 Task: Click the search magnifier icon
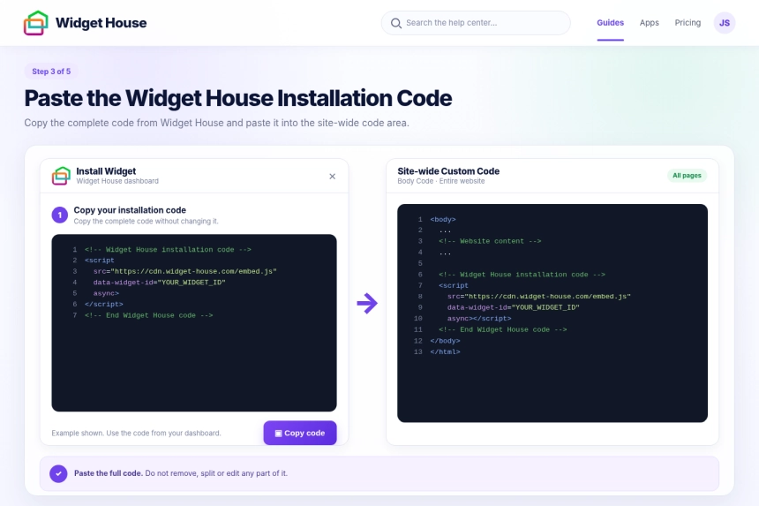(x=396, y=23)
